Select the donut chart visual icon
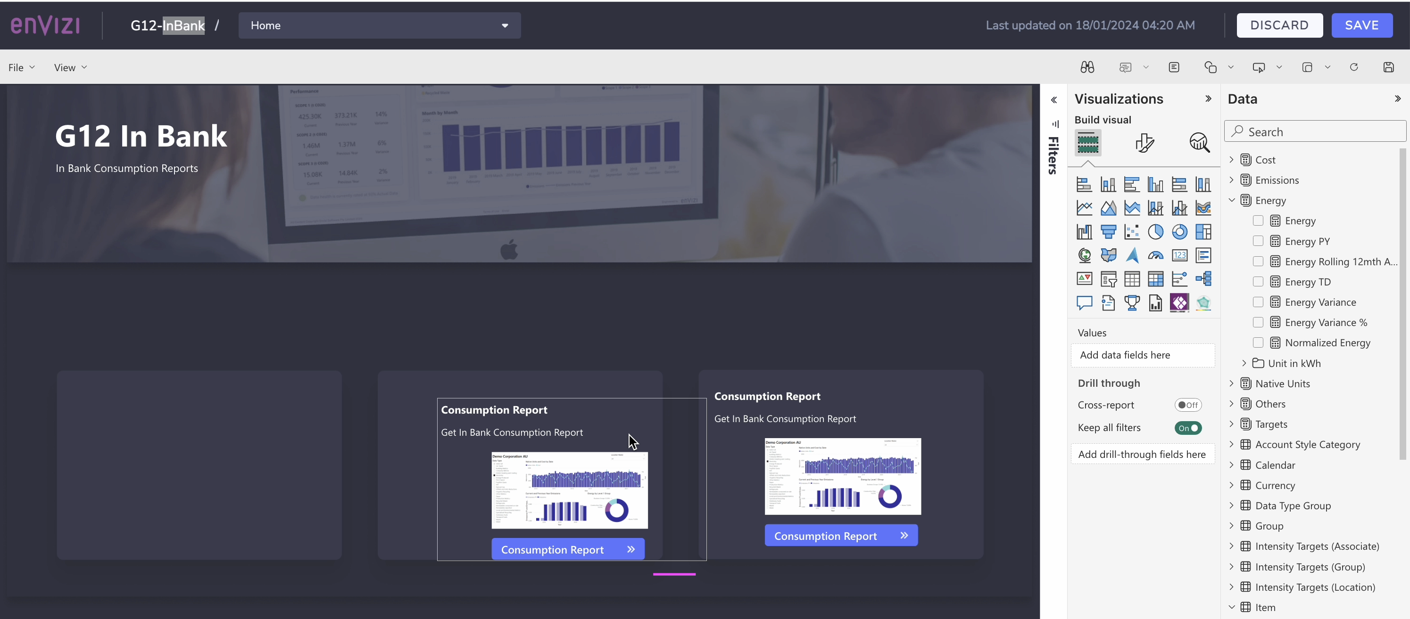Screen dimensions: 1410x619 point(1180,232)
